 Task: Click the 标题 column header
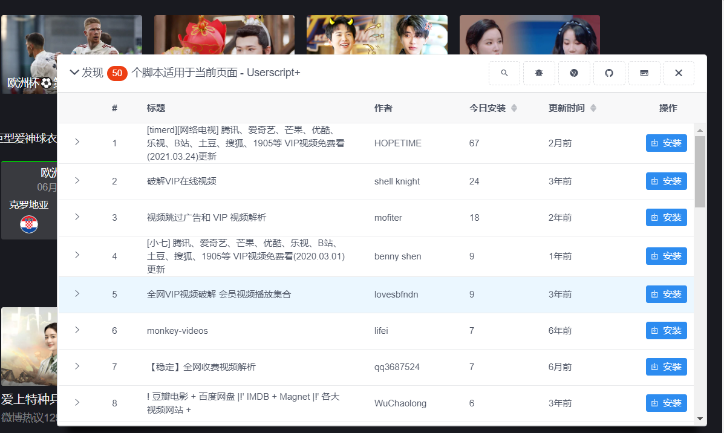coord(156,108)
